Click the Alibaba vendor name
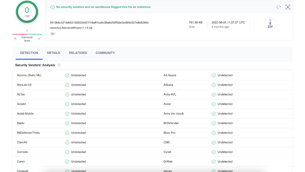The width and height of the screenshot is (305, 172). 168,85
